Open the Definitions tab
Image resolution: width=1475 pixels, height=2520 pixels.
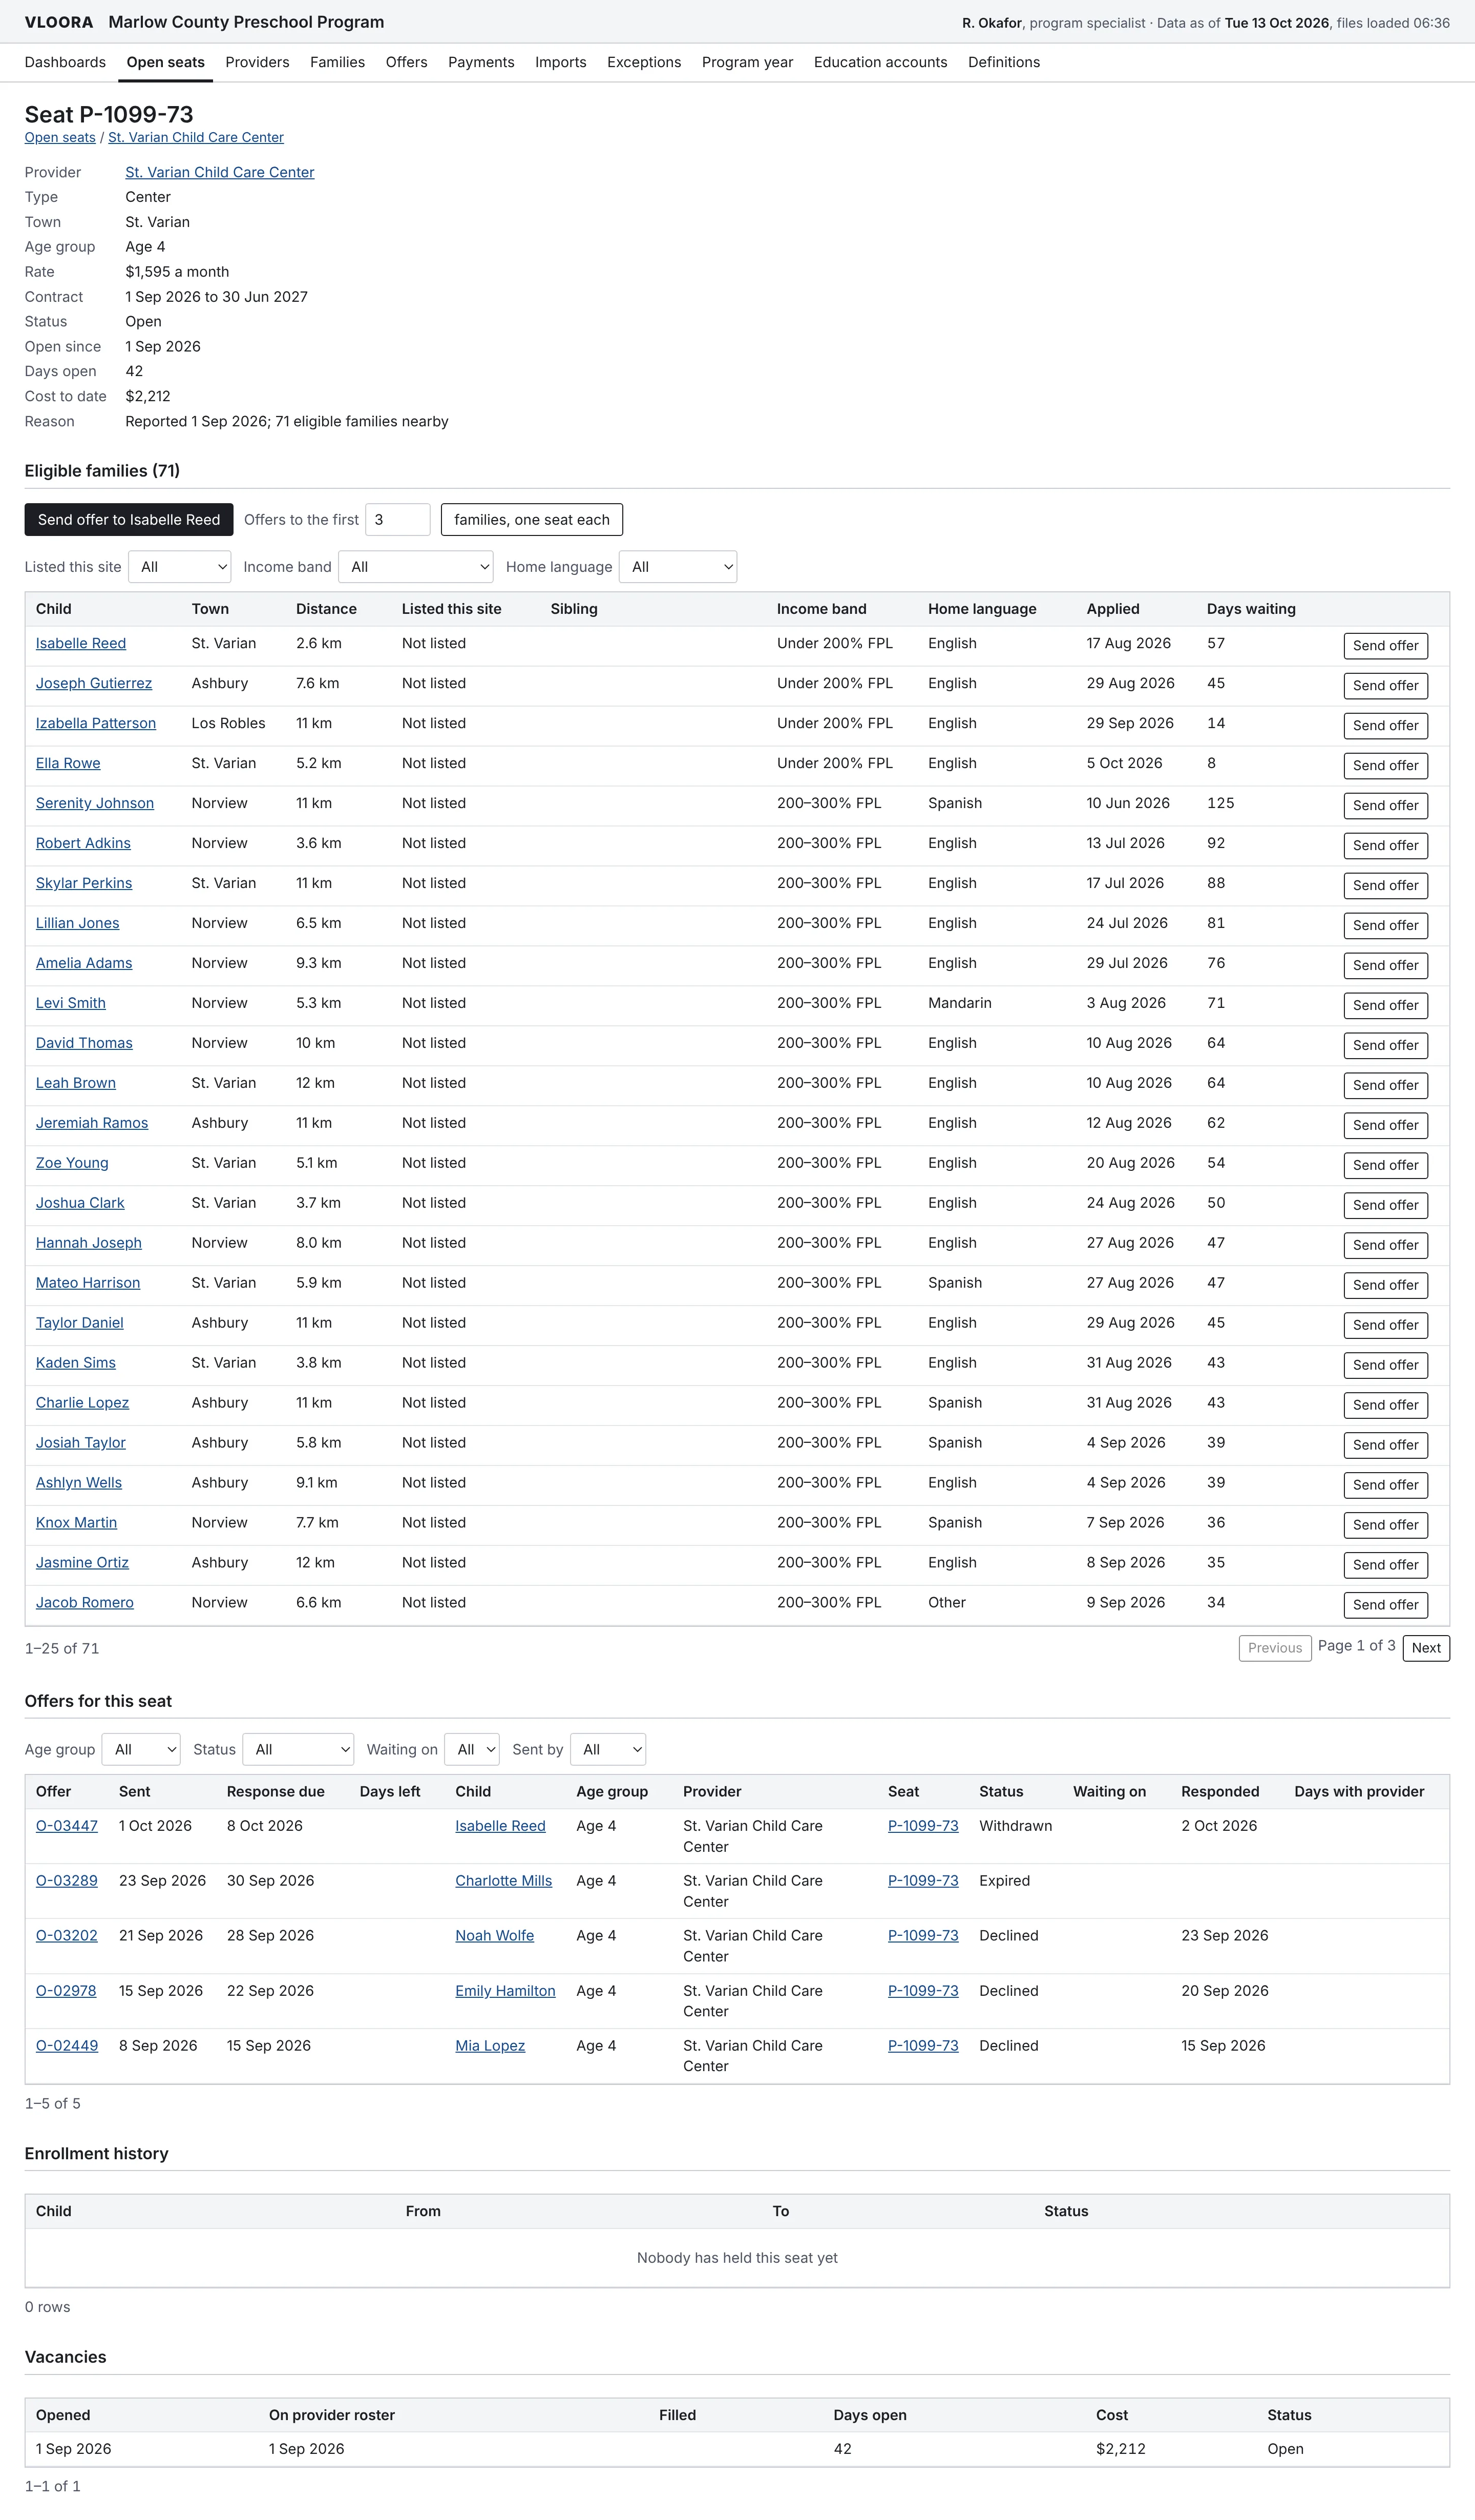(x=1004, y=62)
